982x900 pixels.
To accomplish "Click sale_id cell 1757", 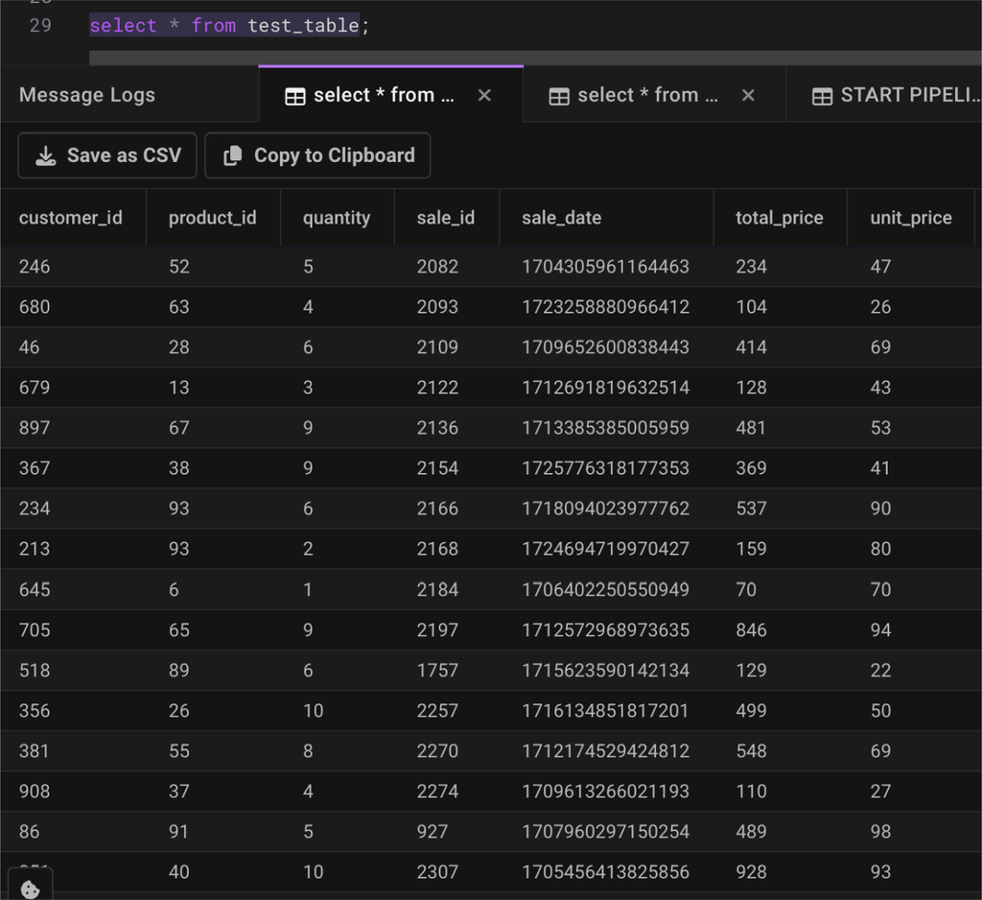I will point(437,670).
